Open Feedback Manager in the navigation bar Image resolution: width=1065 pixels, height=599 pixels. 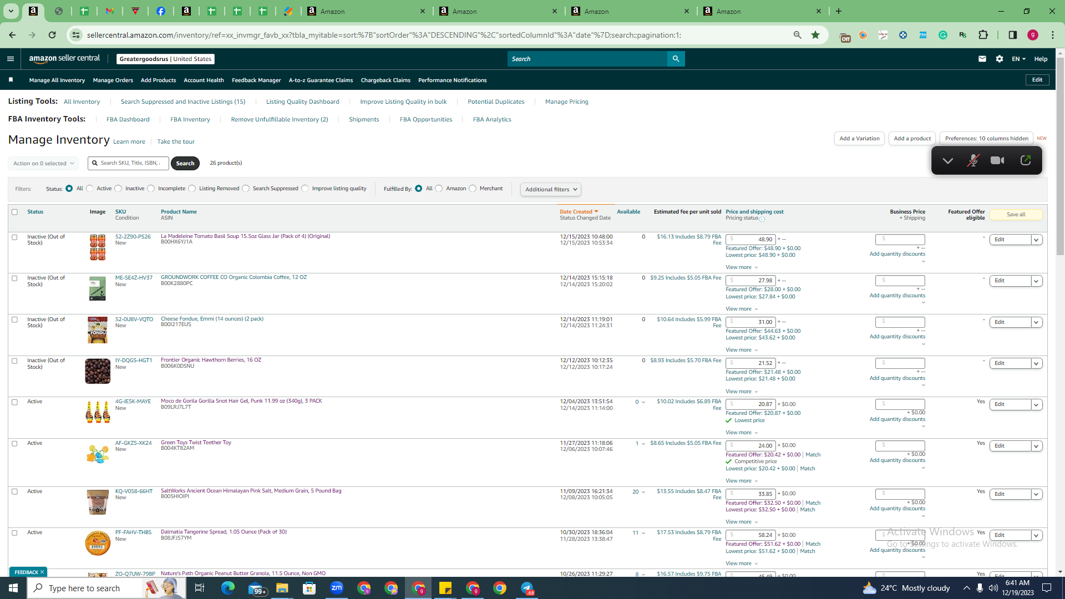(x=256, y=80)
